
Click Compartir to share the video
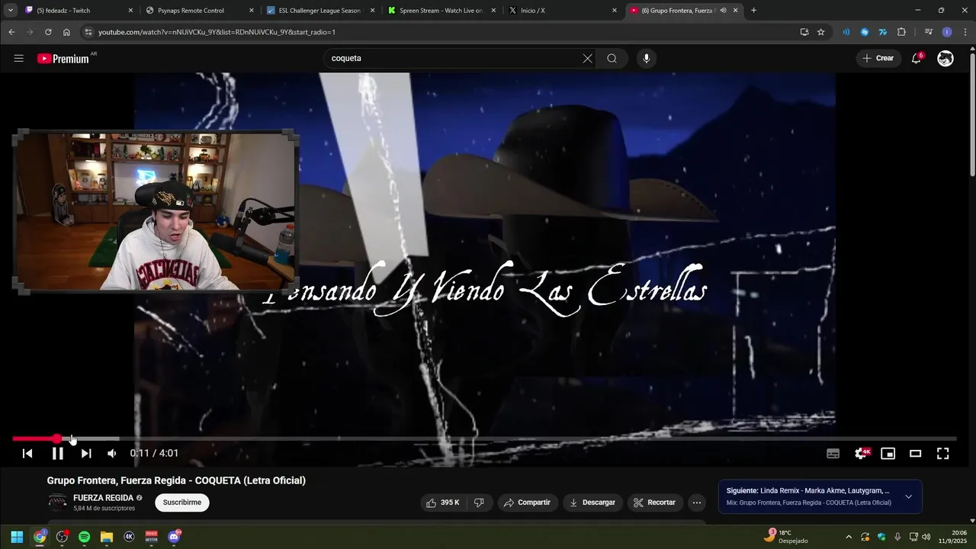[x=528, y=502]
